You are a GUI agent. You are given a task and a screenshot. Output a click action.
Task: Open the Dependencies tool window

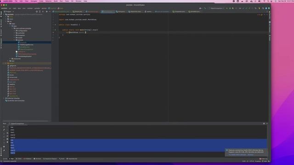click(x=72, y=159)
